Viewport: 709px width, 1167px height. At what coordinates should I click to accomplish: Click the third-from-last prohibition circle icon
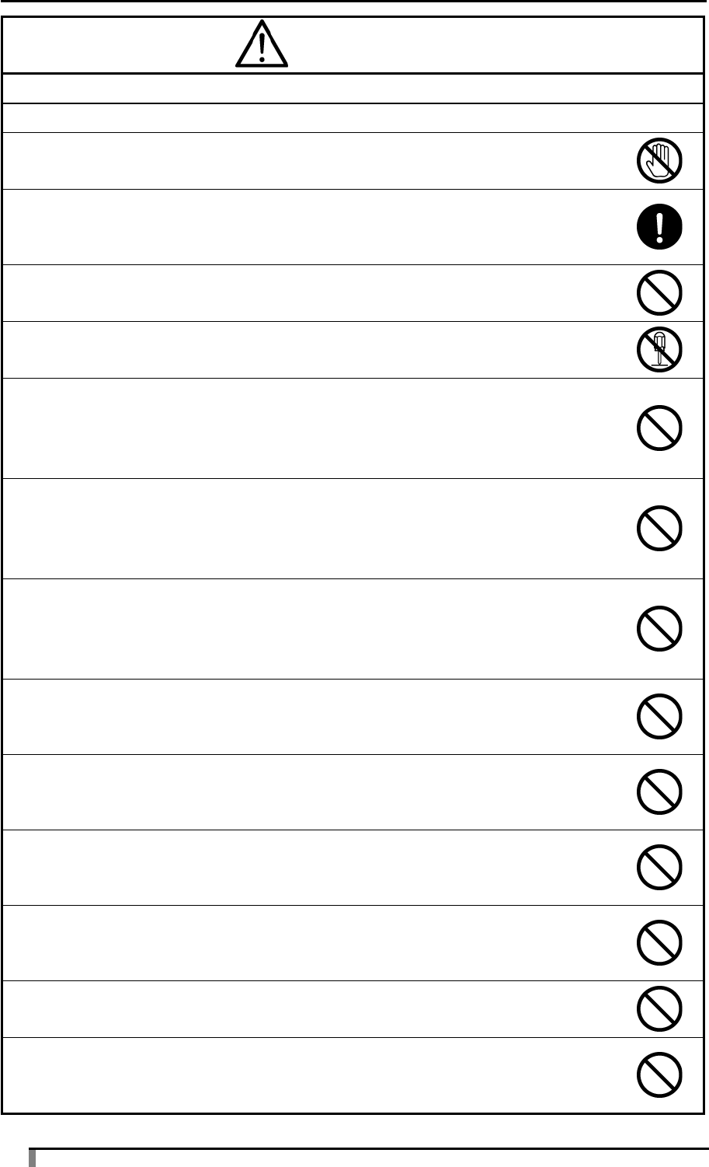(x=659, y=943)
